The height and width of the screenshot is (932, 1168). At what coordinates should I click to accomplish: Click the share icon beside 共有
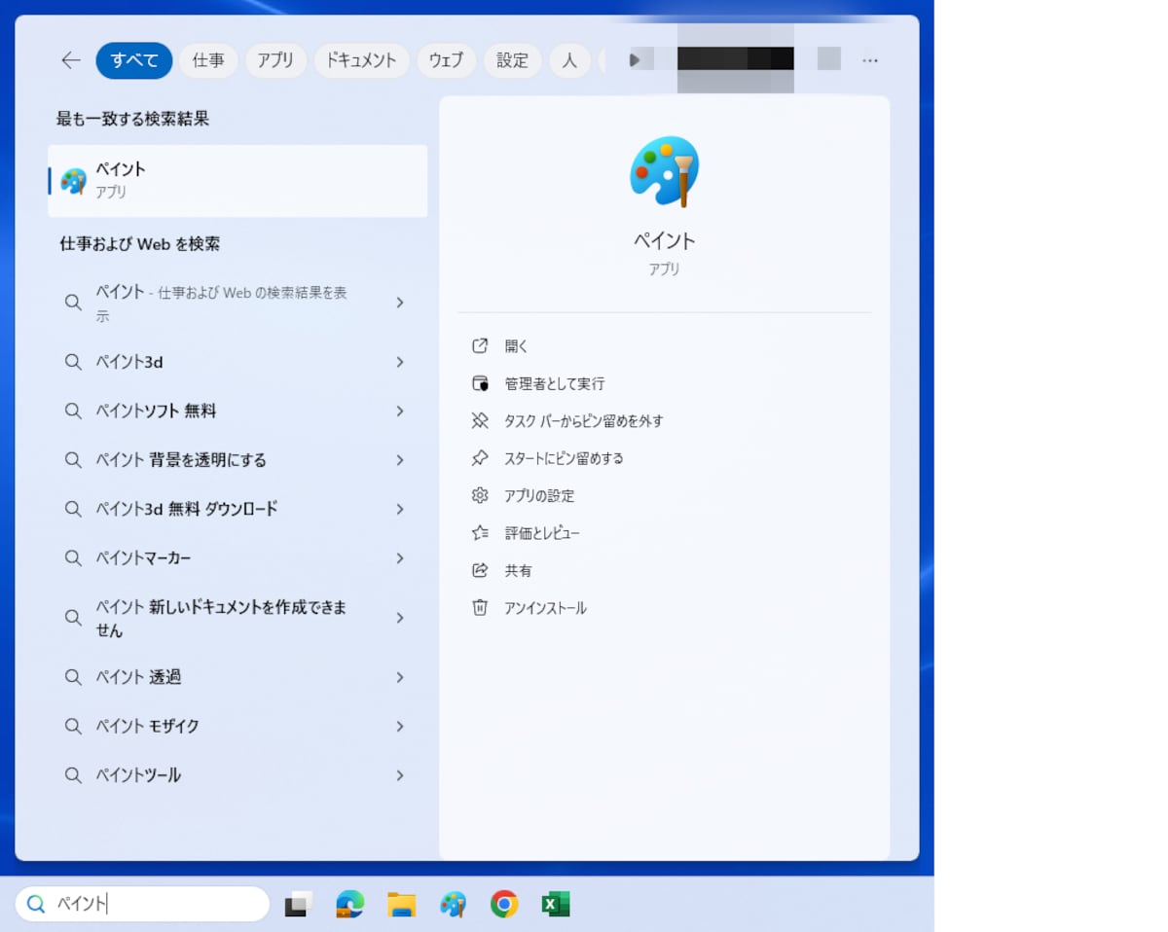click(x=479, y=571)
